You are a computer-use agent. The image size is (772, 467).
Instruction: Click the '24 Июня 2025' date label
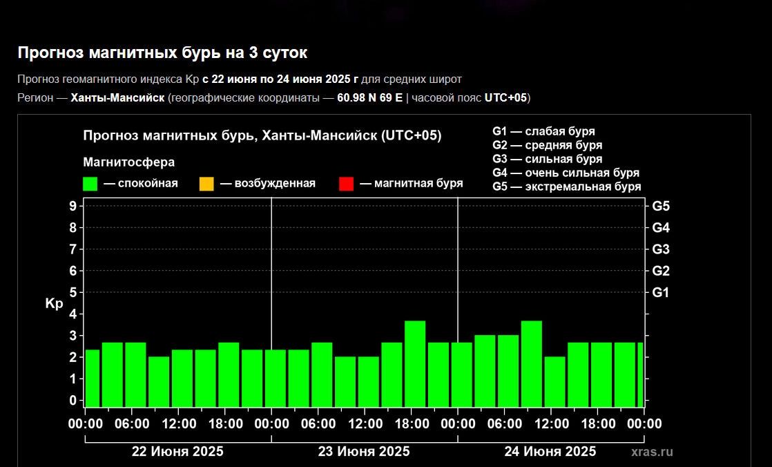pyautogui.click(x=550, y=452)
